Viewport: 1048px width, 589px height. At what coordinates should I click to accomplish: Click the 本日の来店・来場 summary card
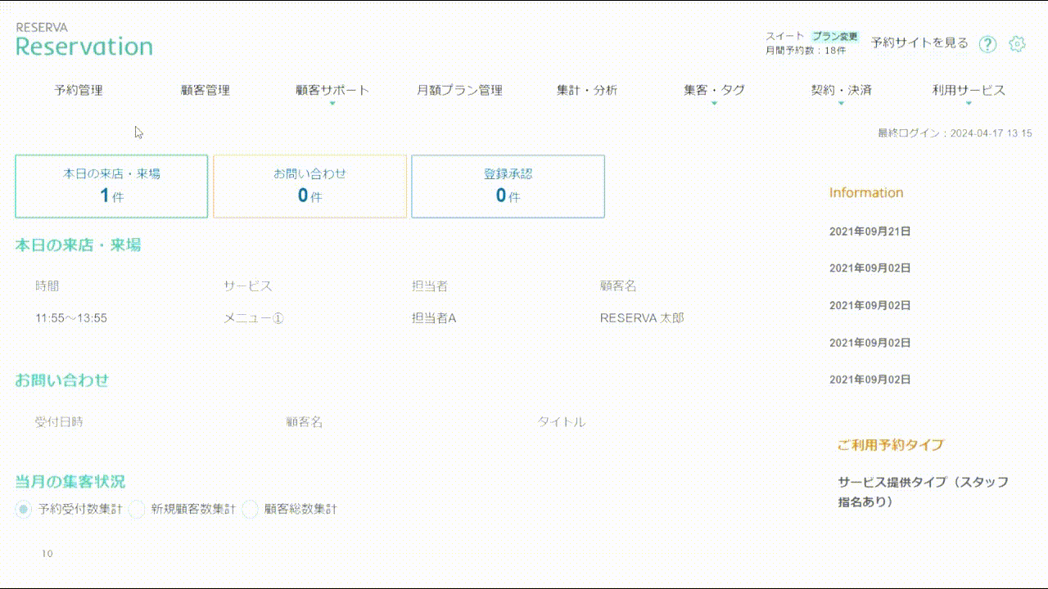(111, 187)
